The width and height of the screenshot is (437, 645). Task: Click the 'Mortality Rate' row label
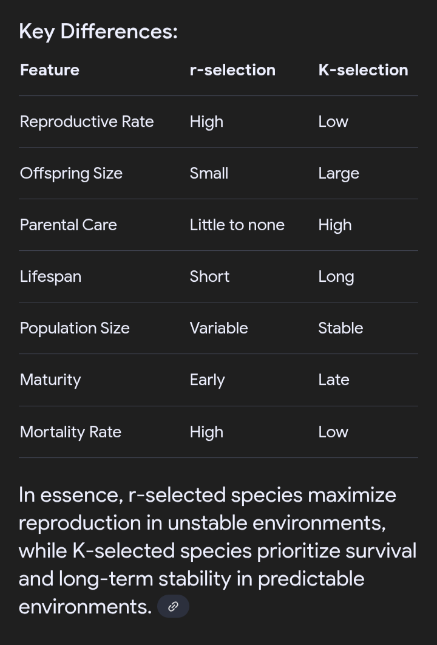(70, 432)
